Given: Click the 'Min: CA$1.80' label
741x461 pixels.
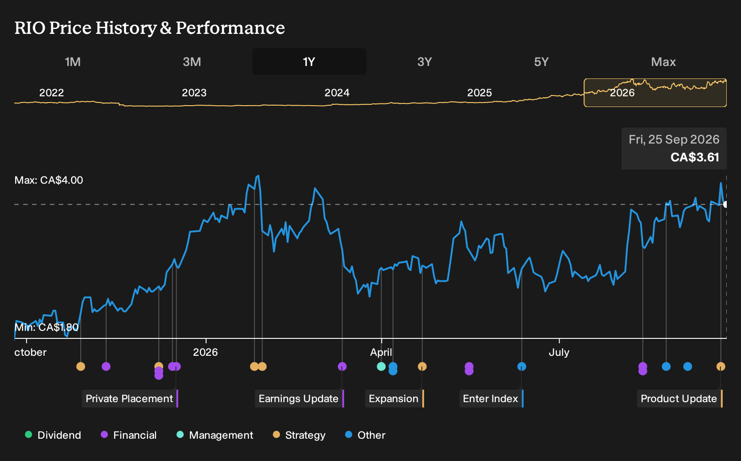Looking at the screenshot, I should [x=47, y=327].
